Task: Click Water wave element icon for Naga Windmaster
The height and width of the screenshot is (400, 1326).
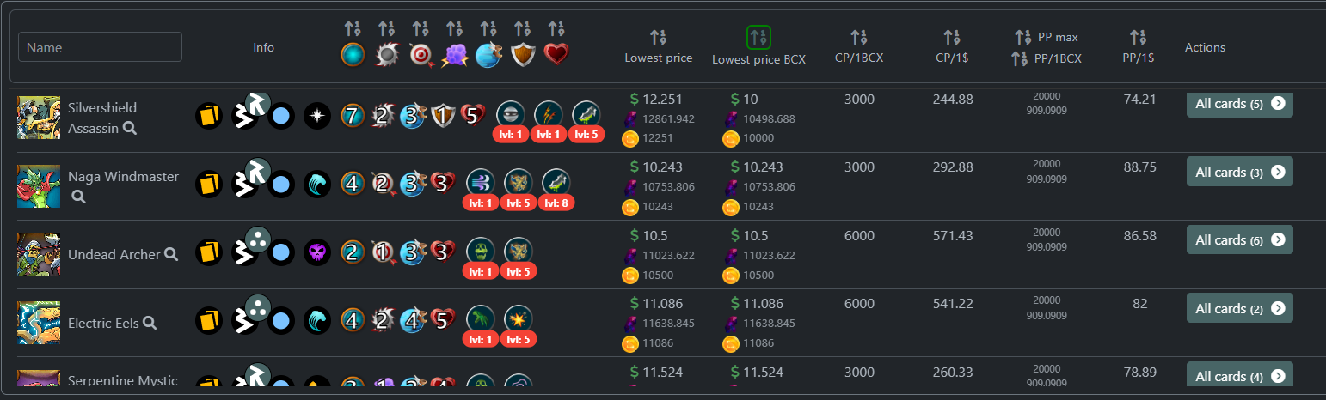Action: pyautogui.click(x=317, y=184)
